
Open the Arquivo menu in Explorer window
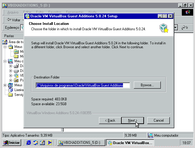pyautogui.click(x=13, y=12)
